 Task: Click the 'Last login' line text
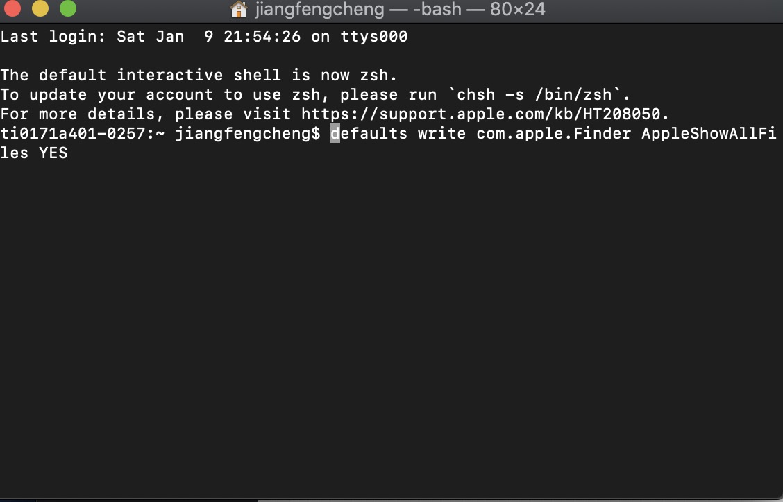204,37
